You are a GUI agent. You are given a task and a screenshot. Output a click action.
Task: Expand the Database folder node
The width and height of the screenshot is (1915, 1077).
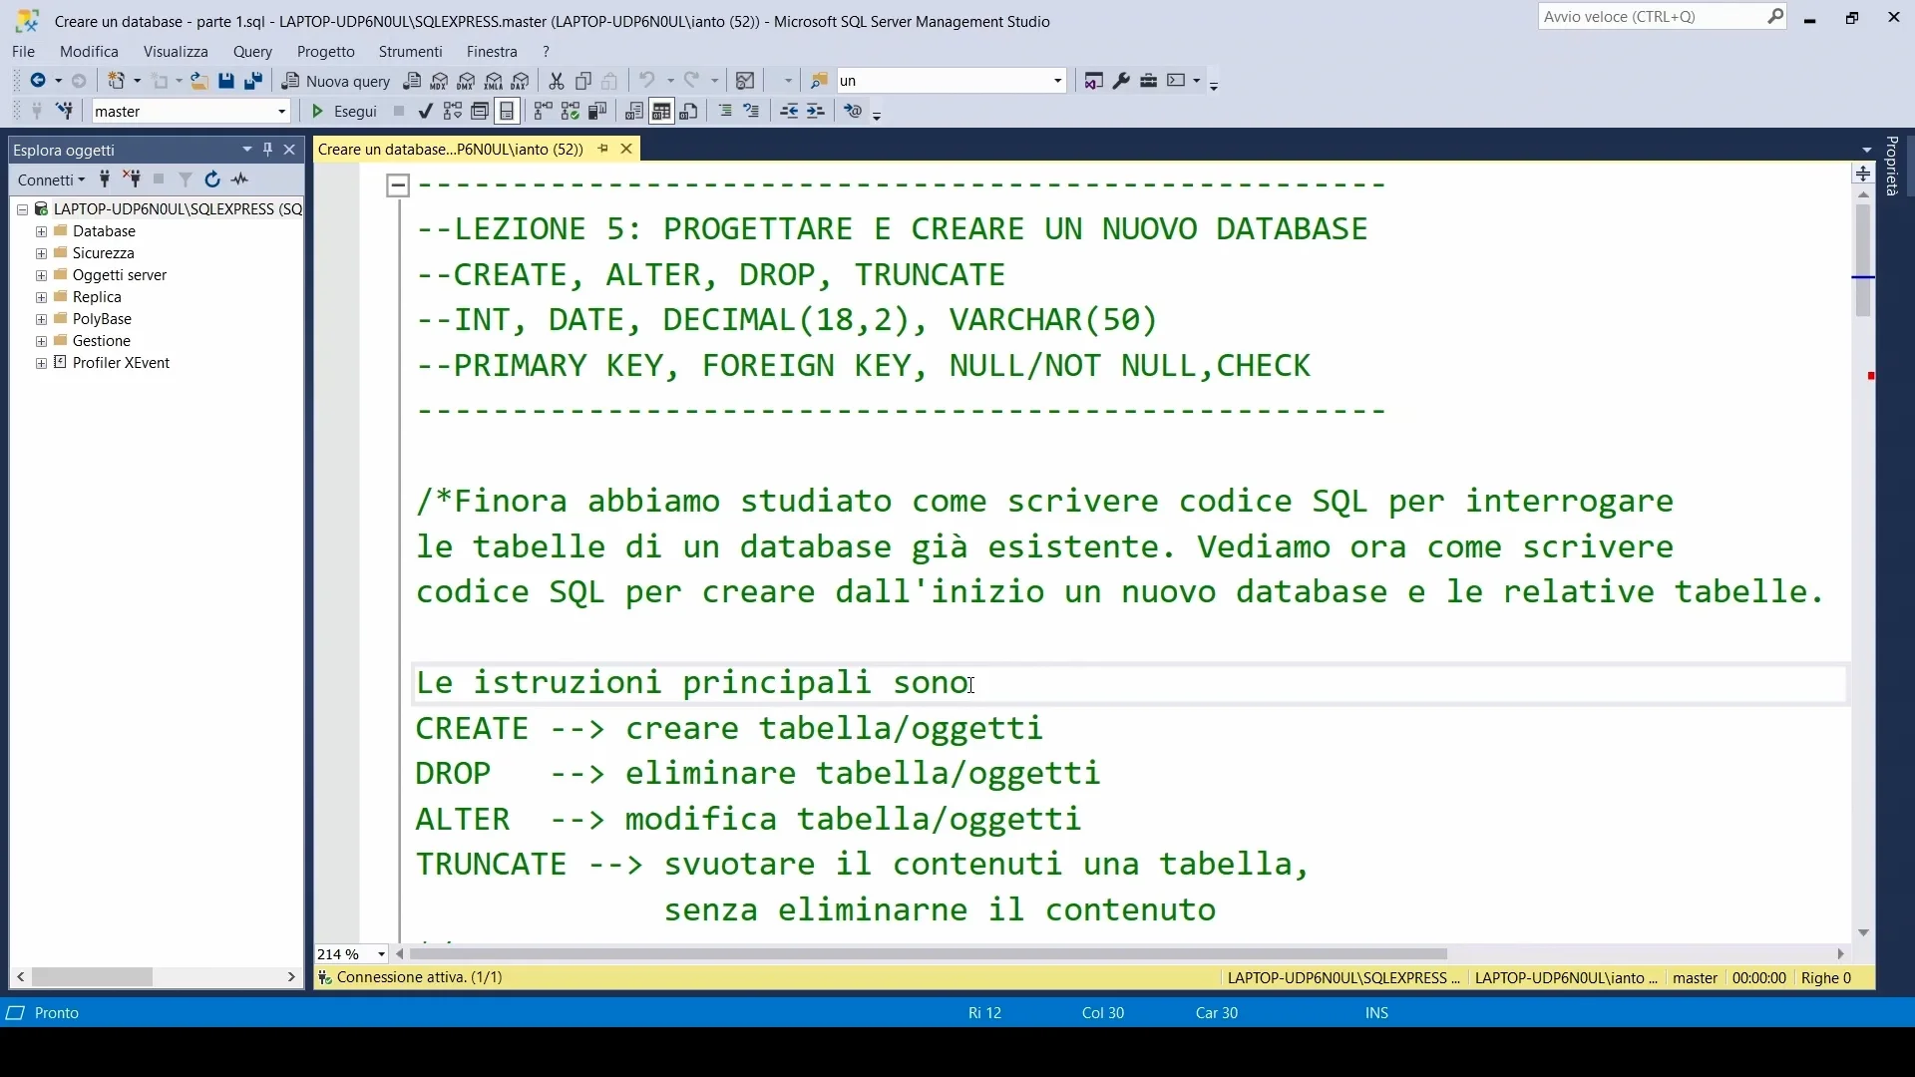(x=41, y=231)
